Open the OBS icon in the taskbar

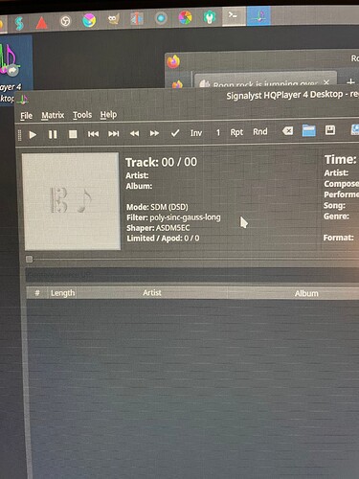coord(65,21)
